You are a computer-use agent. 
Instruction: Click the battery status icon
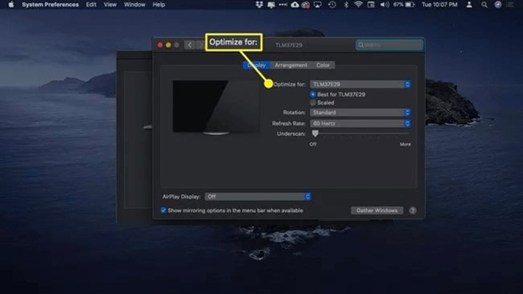click(409, 4)
